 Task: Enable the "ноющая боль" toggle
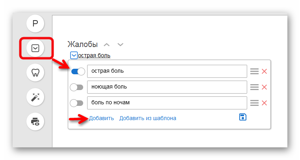pos(76,87)
